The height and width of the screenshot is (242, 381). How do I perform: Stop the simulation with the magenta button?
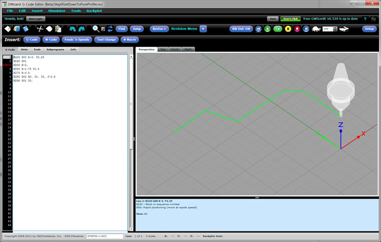[297, 29]
